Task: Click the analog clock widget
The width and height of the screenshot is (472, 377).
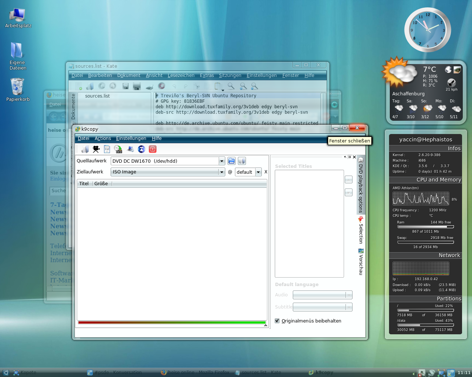Action: pos(428,30)
